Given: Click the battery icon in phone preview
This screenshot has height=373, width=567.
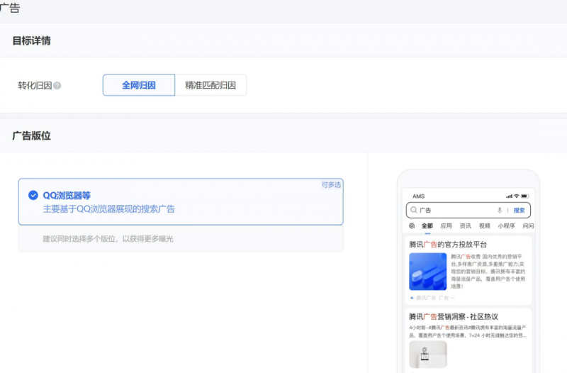Looking at the screenshot, I should coord(525,196).
